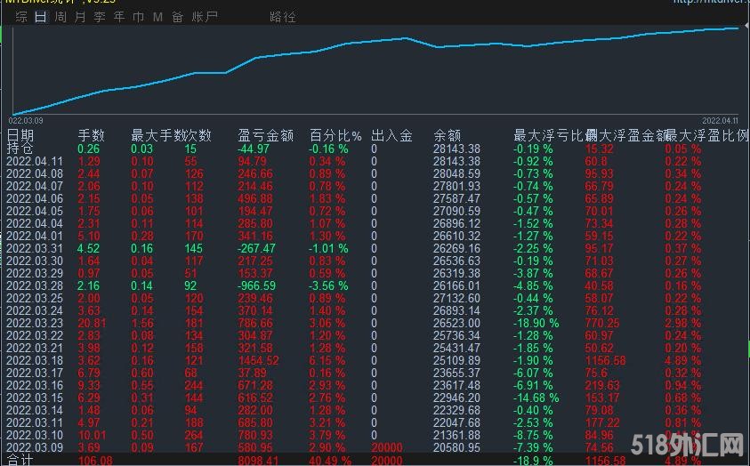Screen dimensions: 750x466
Task: Select the 年 yearly tab
Action: coord(119,17)
